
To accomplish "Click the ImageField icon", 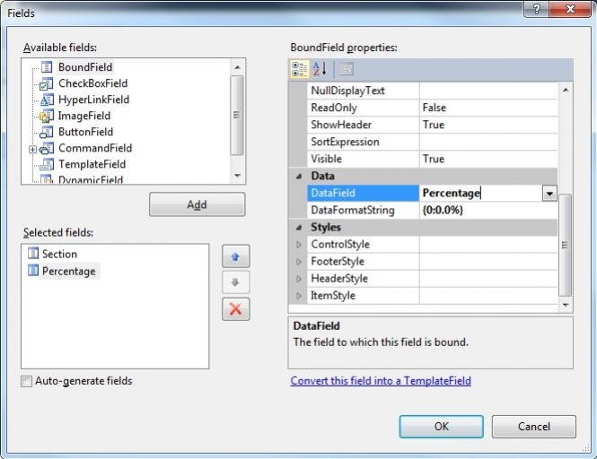I will 47,116.
